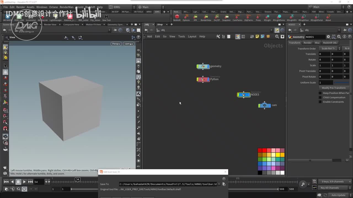Viewport: 353px width, 198px height.
Task: Open help in the Edit tool dialog
Action: click(x=224, y=179)
